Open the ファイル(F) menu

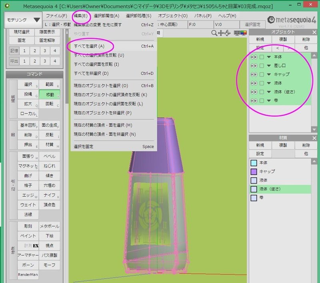tap(56, 16)
